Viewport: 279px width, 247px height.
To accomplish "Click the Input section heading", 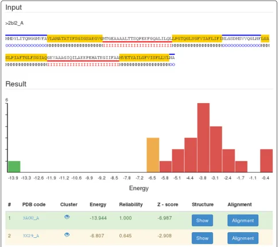I will (14, 7).
